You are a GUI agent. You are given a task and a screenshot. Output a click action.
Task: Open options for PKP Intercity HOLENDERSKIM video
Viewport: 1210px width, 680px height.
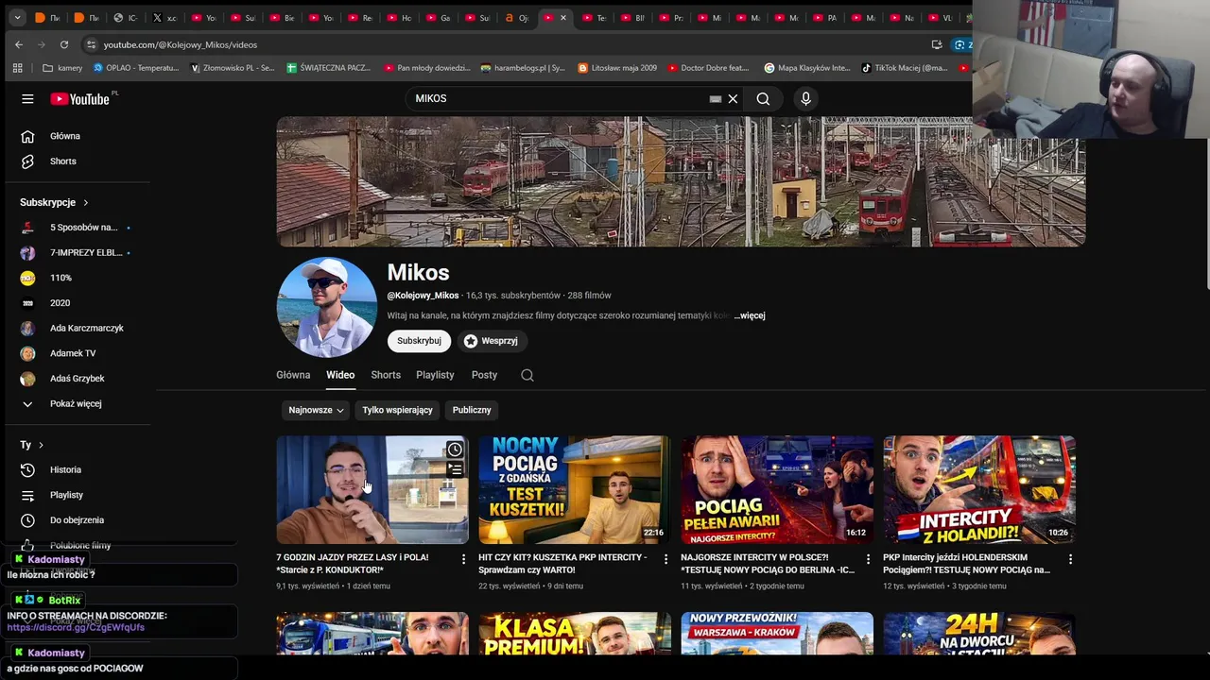click(x=1070, y=559)
